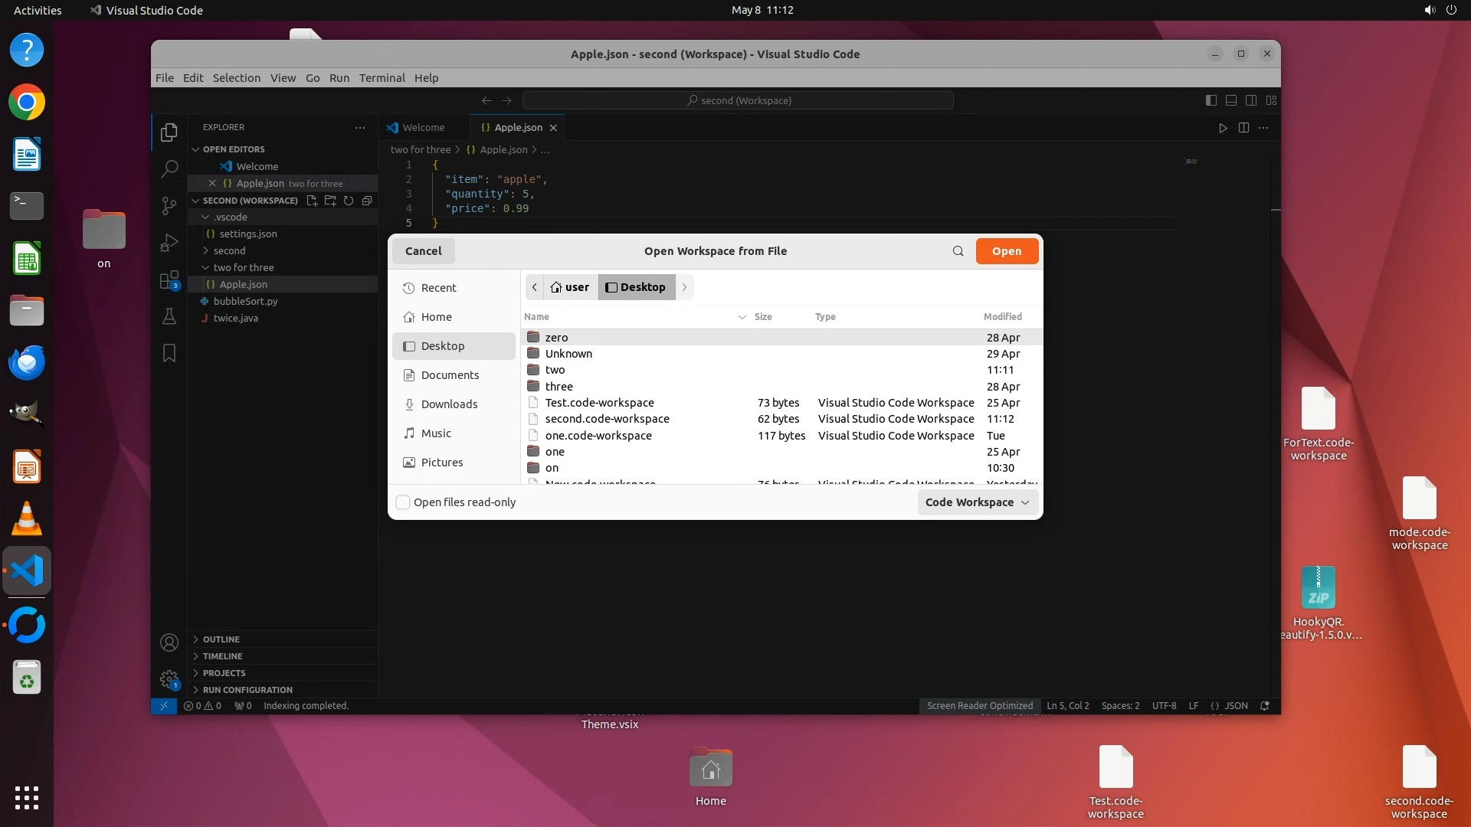This screenshot has height=827, width=1471.
Task: Click the Testing flask icon
Action: click(x=169, y=316)
